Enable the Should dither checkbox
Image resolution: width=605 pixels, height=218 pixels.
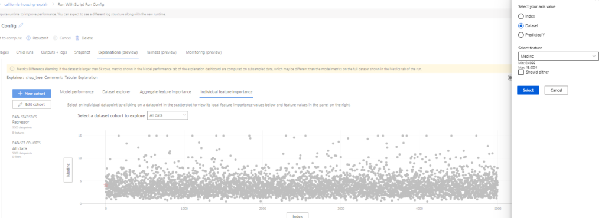521,72
